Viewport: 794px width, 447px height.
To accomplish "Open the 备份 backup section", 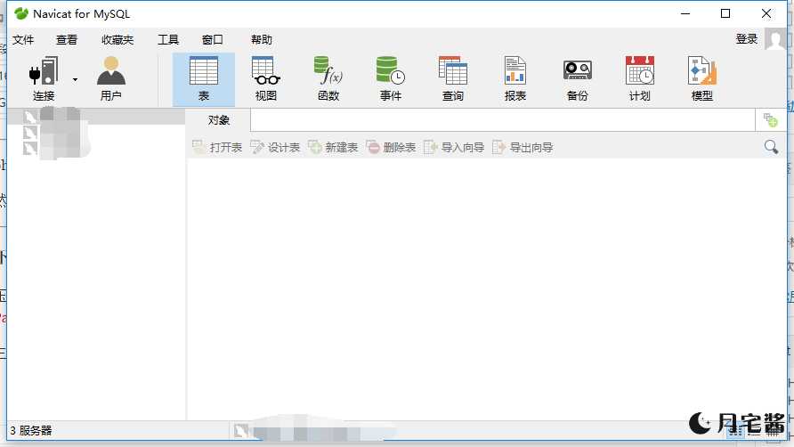I will (578, 79).
